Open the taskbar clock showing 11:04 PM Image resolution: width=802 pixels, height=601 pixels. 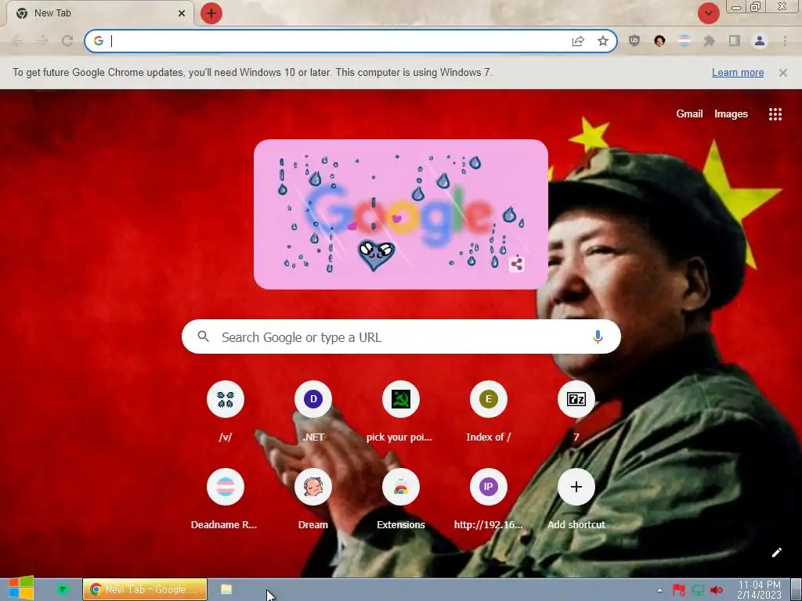tap(759, 590)
